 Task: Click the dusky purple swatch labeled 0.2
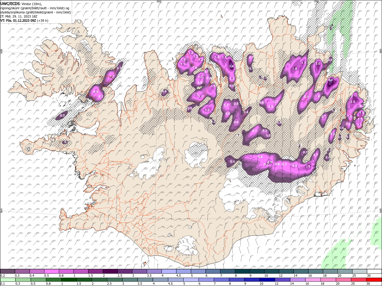[x=7, y=271]
